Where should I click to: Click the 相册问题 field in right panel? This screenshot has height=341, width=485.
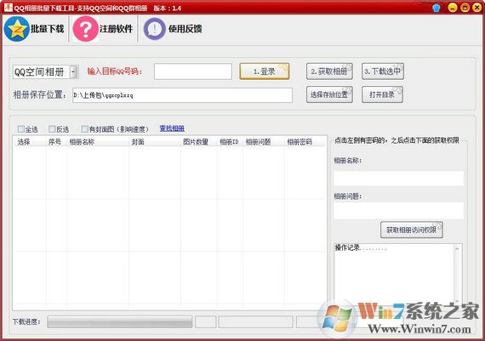click(x=399, y=211)
